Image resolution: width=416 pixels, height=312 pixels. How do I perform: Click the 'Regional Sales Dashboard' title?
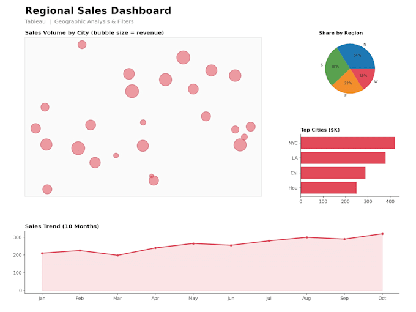(98, 11)
